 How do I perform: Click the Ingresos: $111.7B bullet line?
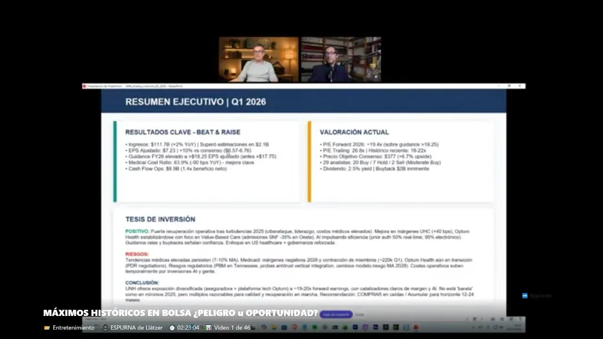[197, 145]
